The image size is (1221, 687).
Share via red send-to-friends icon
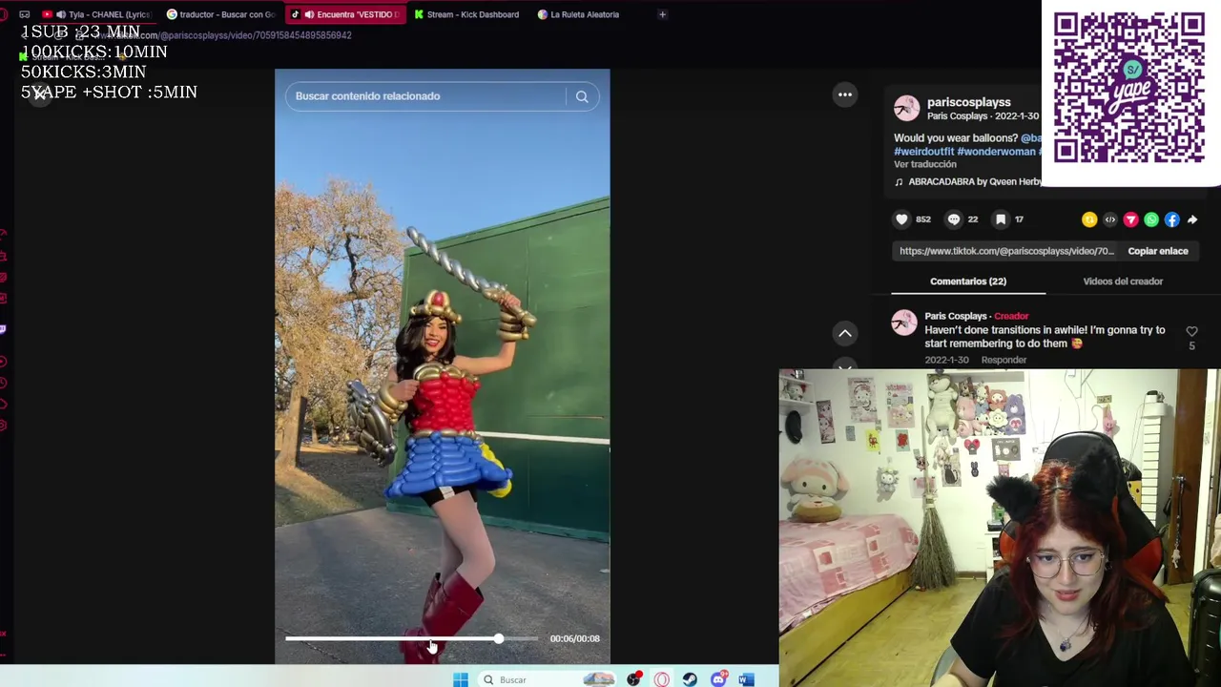(1130, 219)
